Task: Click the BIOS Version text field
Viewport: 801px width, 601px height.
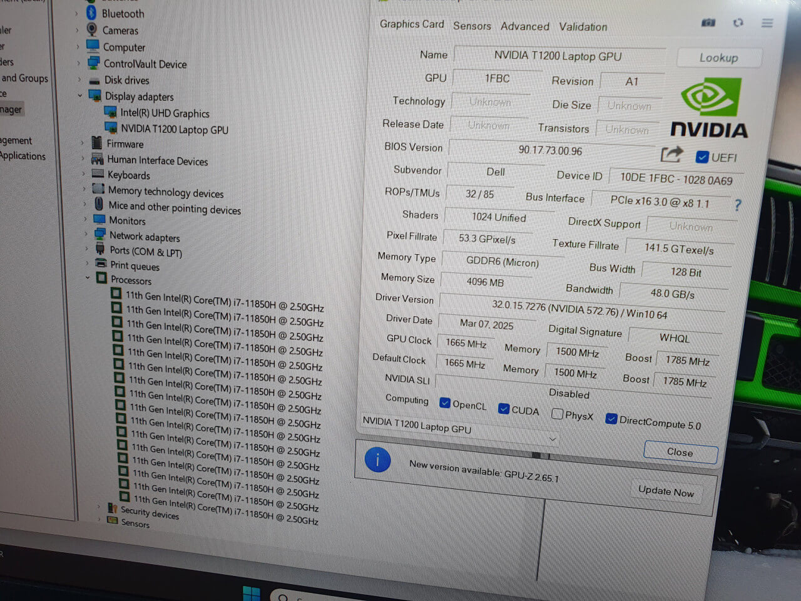Action: [549, 150]
